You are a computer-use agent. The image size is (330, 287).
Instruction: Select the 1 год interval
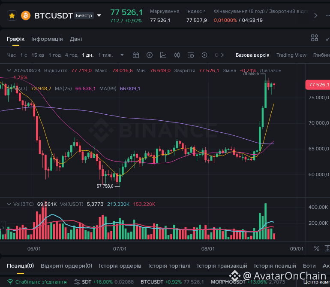(x=55, y=55)
